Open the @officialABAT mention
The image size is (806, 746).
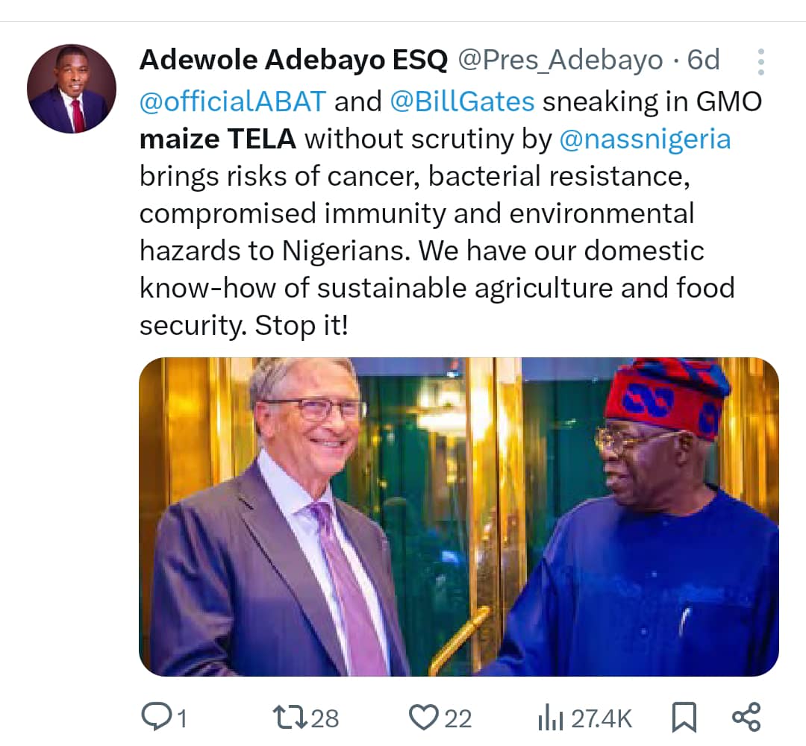[232, 101]
